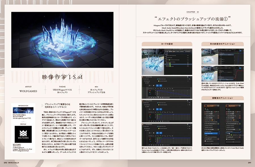The width and height of the screenshot is (255, 167).
Task: Click first blue snapping button in panel C
Action: pos(157,109)
